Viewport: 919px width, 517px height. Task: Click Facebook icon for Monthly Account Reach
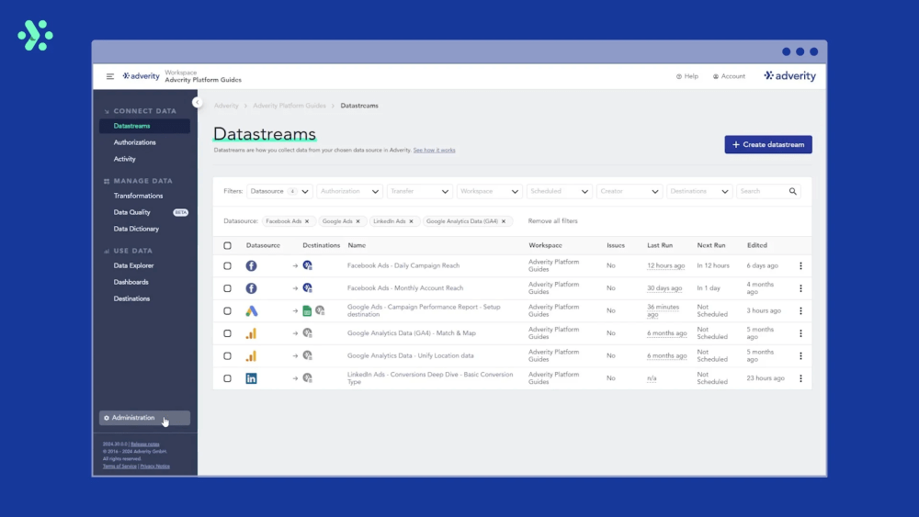[x=252, y=288]
